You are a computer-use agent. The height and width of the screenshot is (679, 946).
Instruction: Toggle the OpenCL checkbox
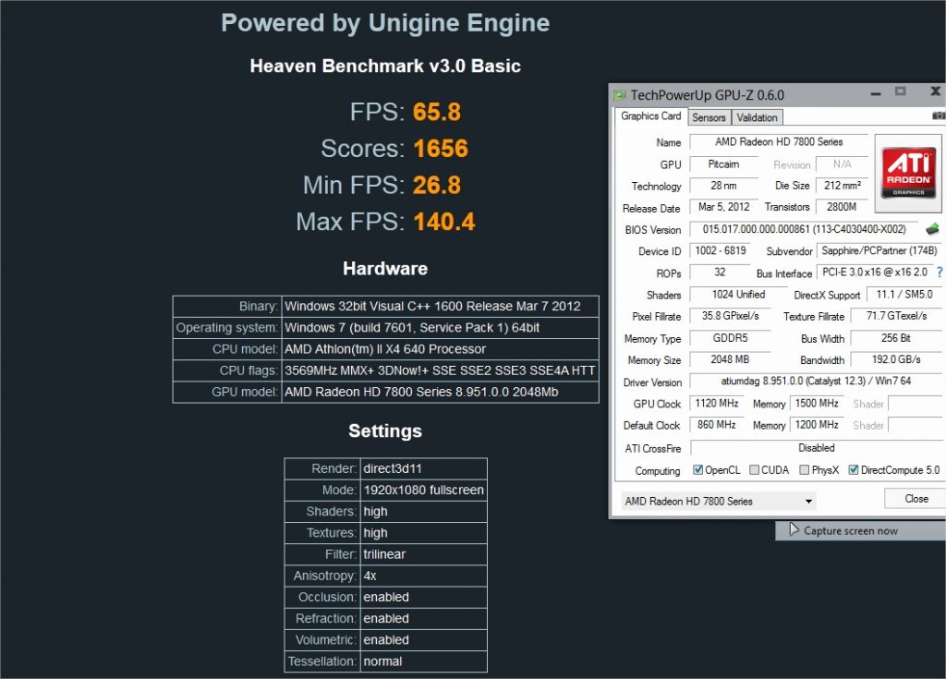698,469
